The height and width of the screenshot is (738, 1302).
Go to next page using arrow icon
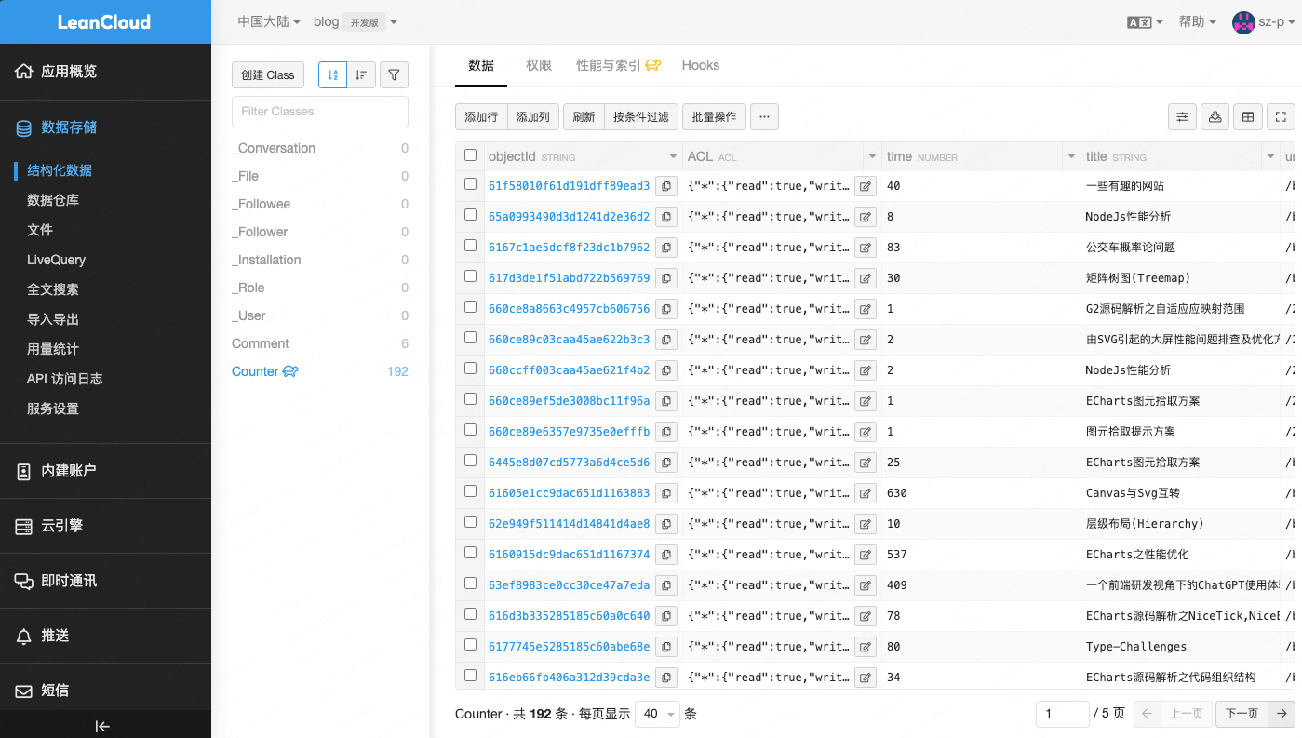click(x=1282, y=714)
